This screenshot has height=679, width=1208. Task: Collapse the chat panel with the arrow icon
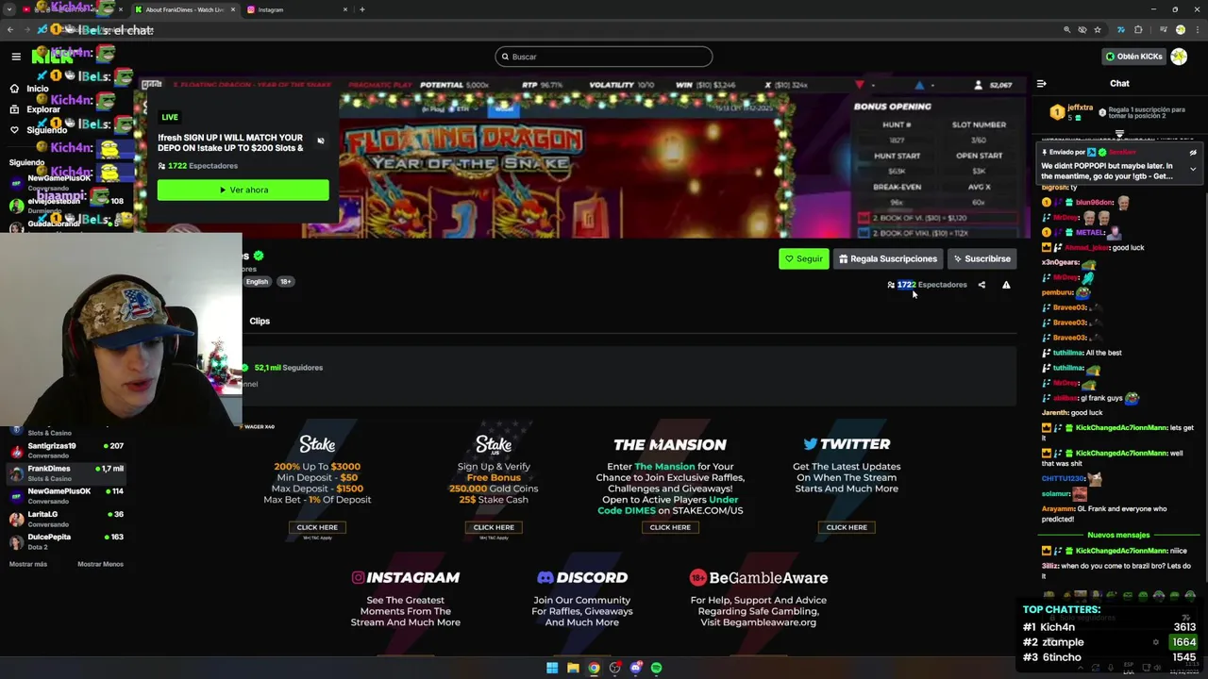[x=1041, y=83]
